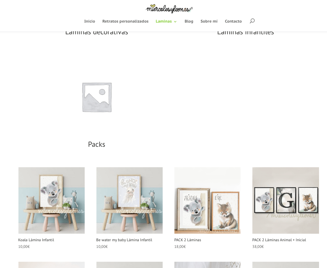Image resolution: width=327 pixels, height=268 pixels.
Task: Open the Packs category link
Action: tap(96, 144)
